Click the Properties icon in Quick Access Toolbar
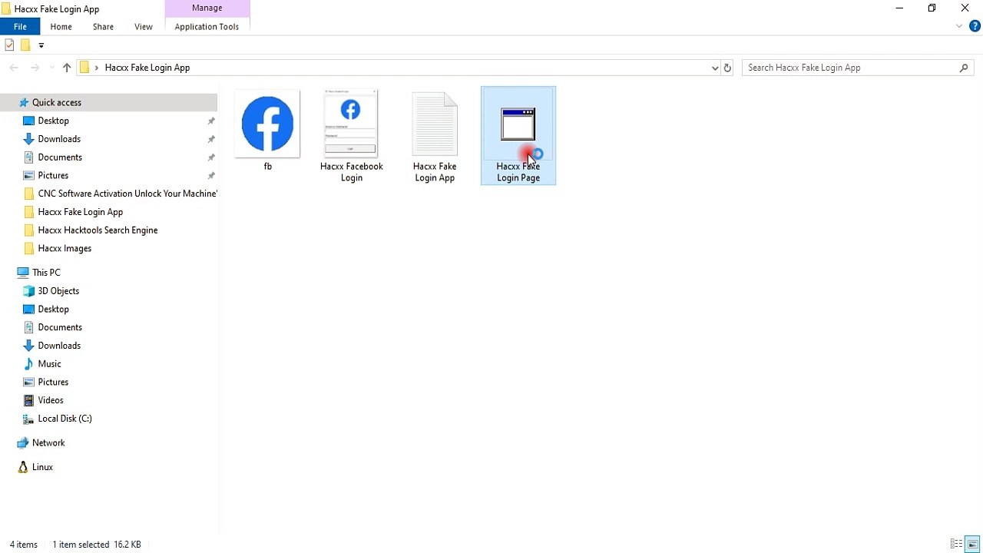 (9, 45)
